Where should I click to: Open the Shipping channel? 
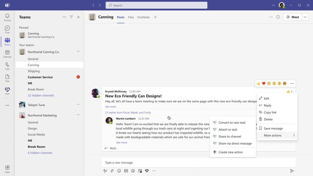point(50,71)
